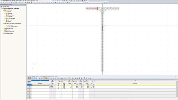Select Load Cases in the navigator tree
Image resolution: width=178 pixels, height=100 pixels.
[11, 25]
